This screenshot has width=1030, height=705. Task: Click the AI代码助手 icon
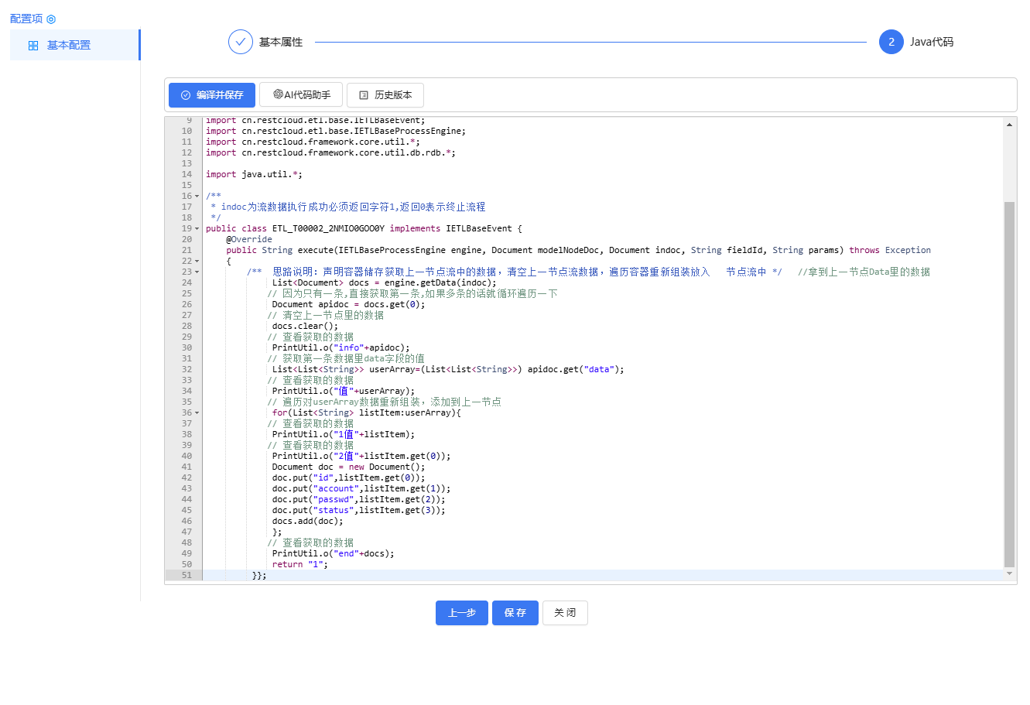(278, 94)
